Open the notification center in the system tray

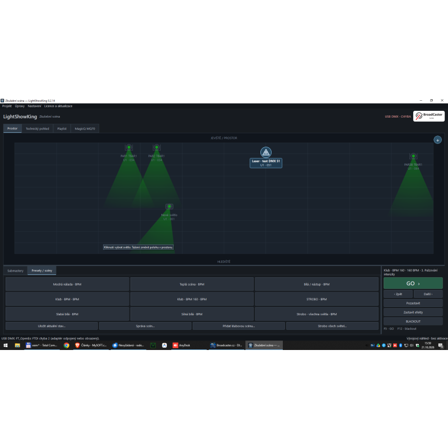[x=441, y=346]
